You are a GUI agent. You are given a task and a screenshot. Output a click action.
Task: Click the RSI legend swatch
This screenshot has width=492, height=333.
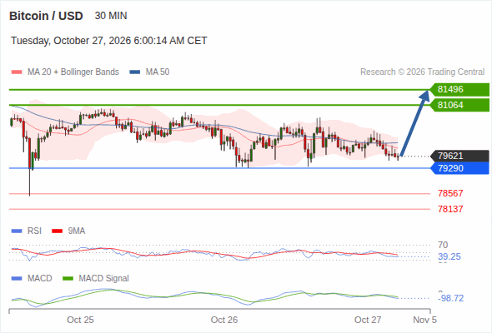click(17, 231)
